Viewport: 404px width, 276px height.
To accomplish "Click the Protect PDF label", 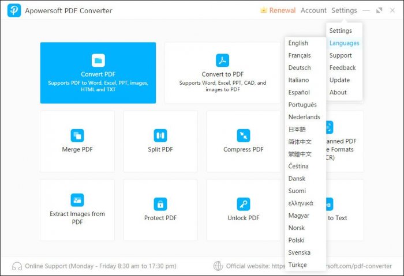I will [160, 218].
